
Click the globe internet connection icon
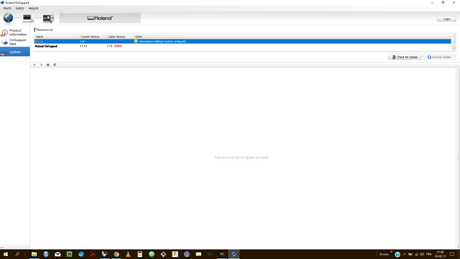click(8, 18)
